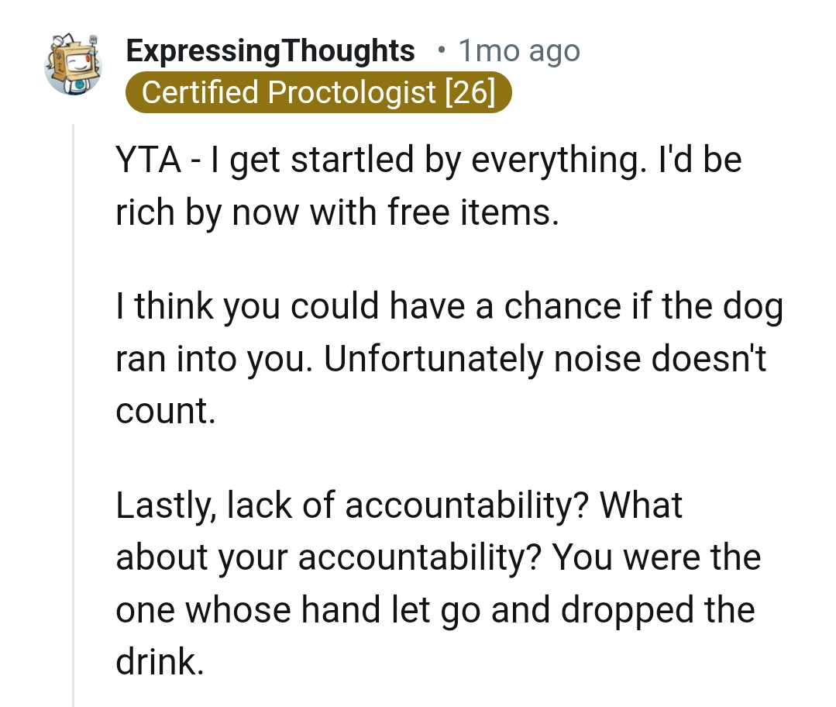Image resolution: width=836 pixels, height=707 pixels.
Task: Click the number [26] inside the flair
Action: click(x=470, y=91)
